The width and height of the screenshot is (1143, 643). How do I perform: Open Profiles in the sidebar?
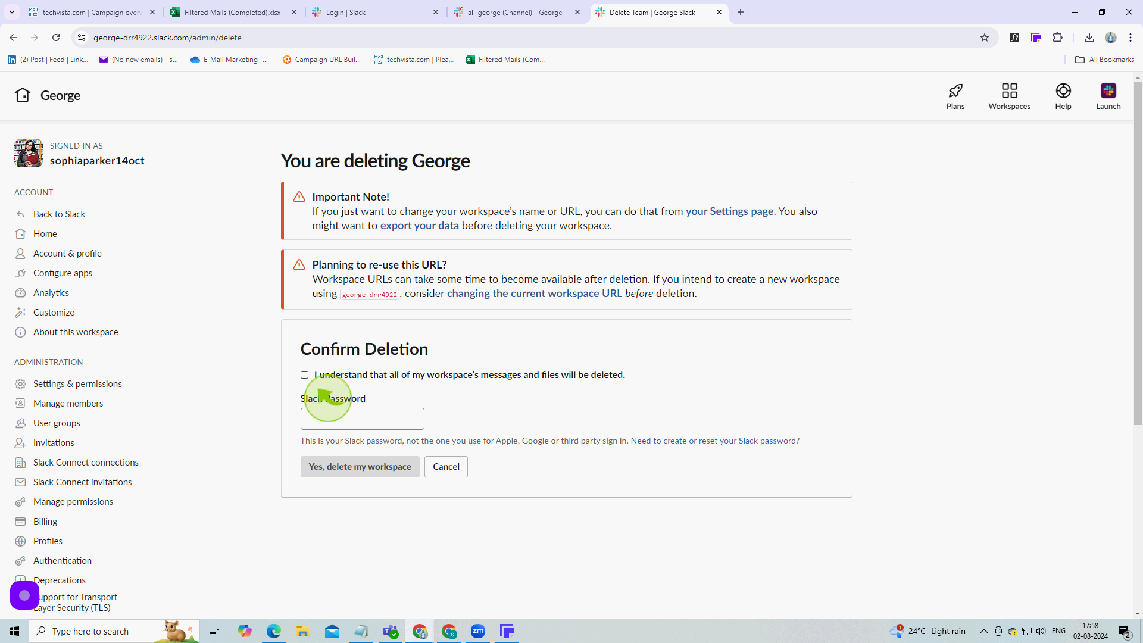(48, 541)
